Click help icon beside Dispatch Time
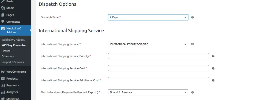Screen dimensions: 253x100 click(x=192, y=17)
